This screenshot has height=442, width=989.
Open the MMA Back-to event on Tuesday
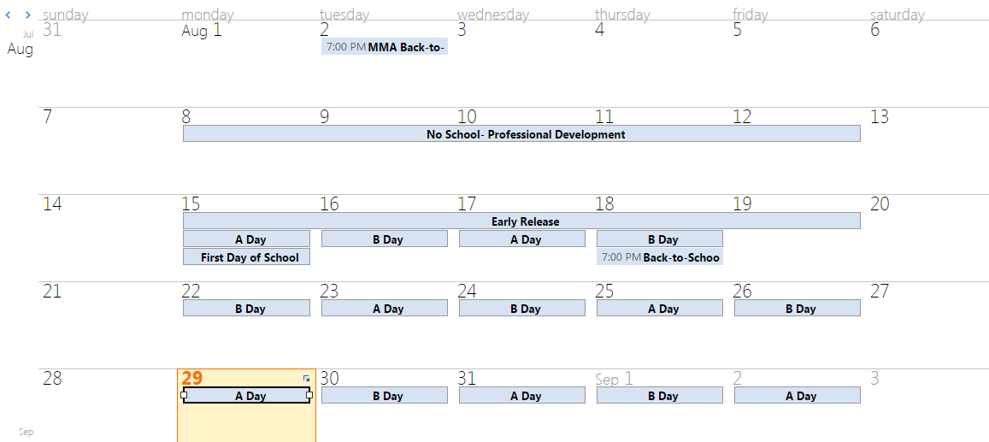[385, 47]
